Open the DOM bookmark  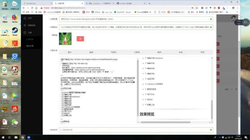[x=162, y=12]
